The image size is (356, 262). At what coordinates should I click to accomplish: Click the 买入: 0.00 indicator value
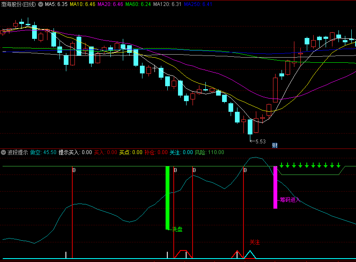(106, 152)
